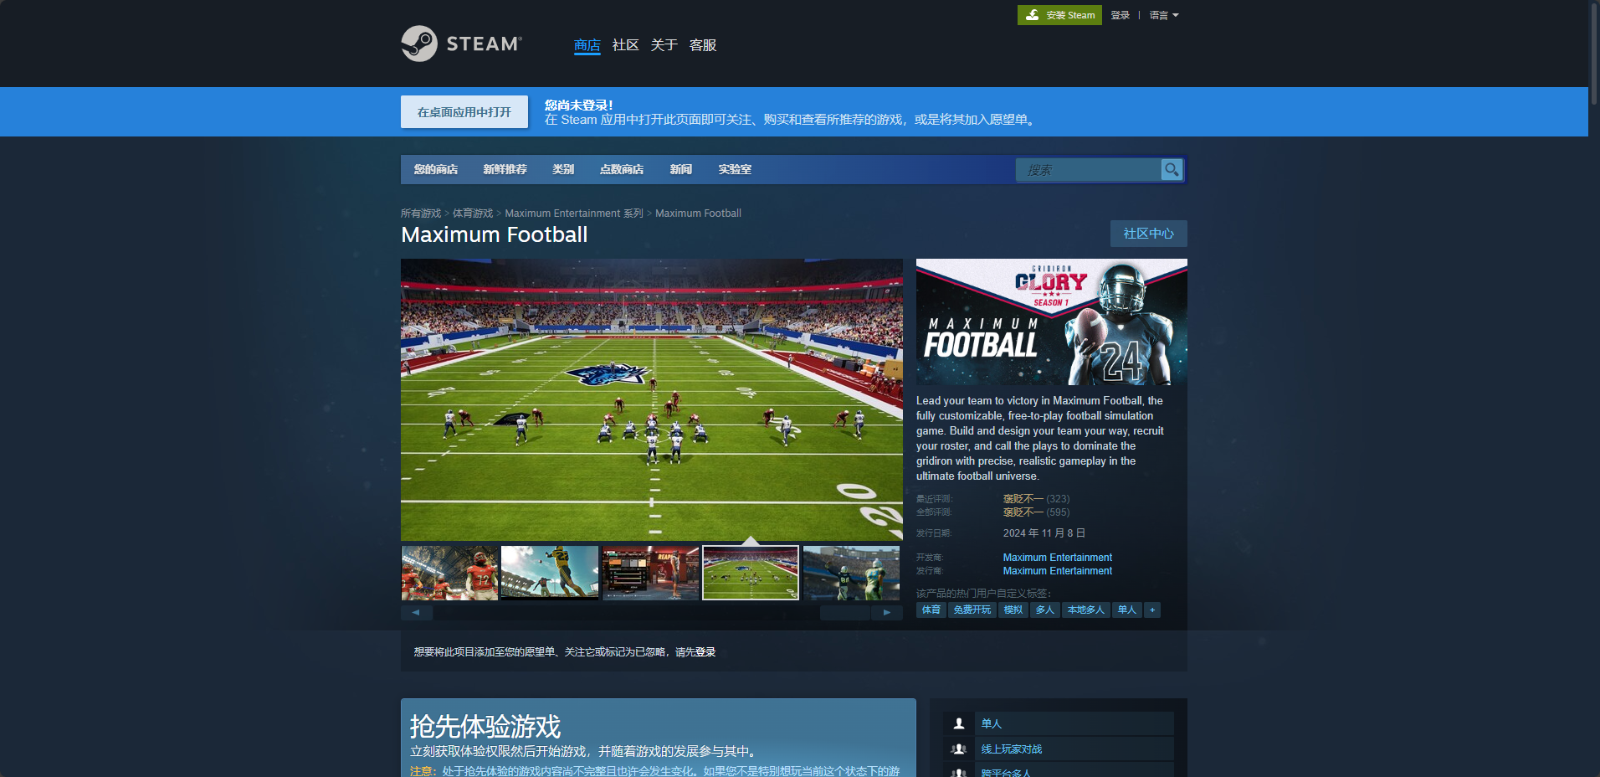Click the Maximum Football header capsule image
The width and height of the screenshot is (1600, 777).
point(1052,322)
